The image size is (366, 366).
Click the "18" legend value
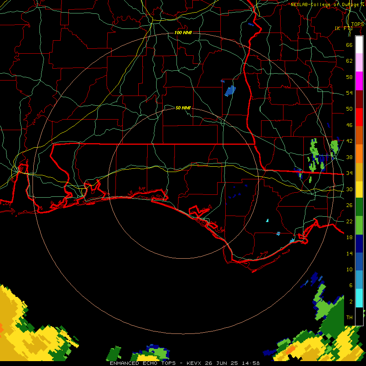(349, 237)
